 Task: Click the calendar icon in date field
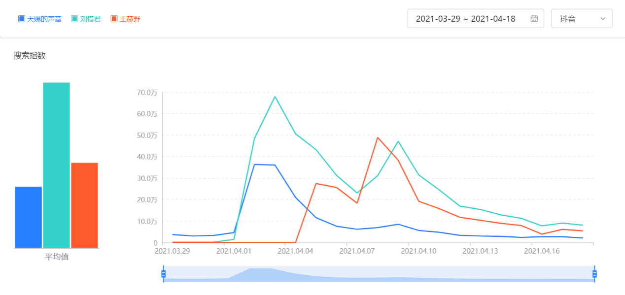pos(534,19)
